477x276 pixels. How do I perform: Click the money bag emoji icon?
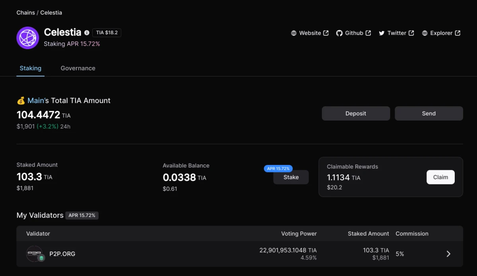[21, 101]
